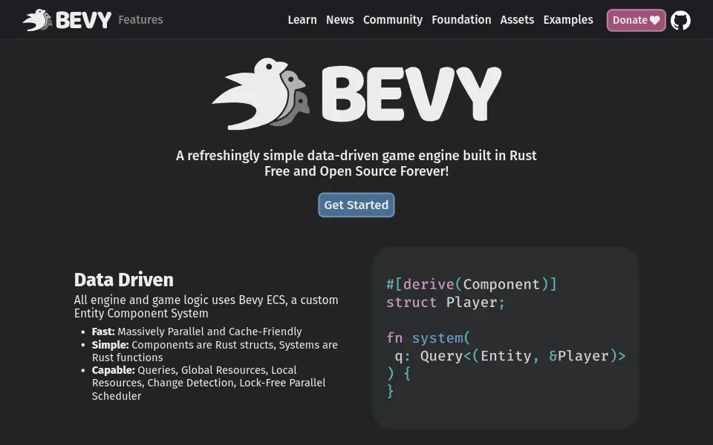This screenshot has height=445, width=713.
Task: Click the "fn system(" code line
Action: coord(428,338)
